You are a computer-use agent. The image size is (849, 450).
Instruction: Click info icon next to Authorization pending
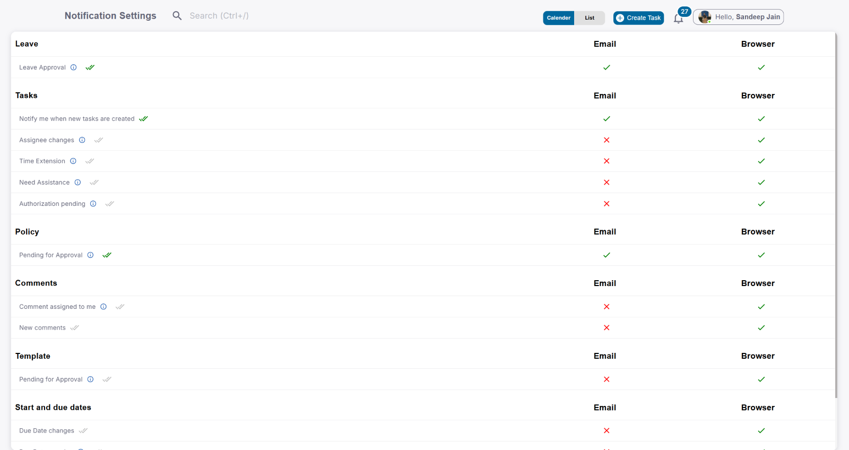point(93,204)
